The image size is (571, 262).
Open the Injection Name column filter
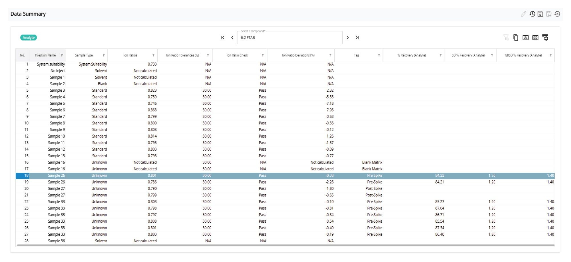pyautogui.click(x=62, y=55)
